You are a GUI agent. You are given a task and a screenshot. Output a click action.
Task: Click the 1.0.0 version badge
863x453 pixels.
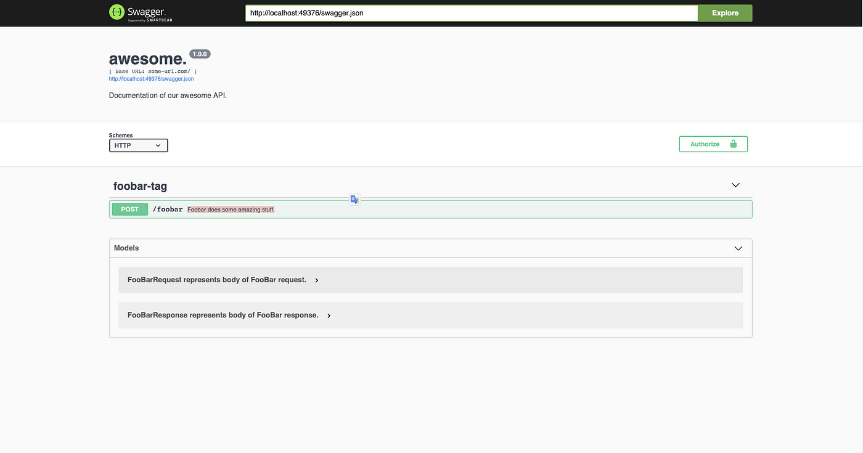click(x=200, y=54)
